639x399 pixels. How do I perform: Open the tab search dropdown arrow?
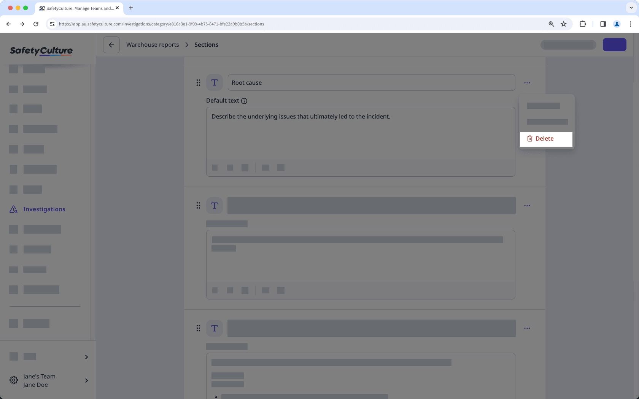coord(631,8)
